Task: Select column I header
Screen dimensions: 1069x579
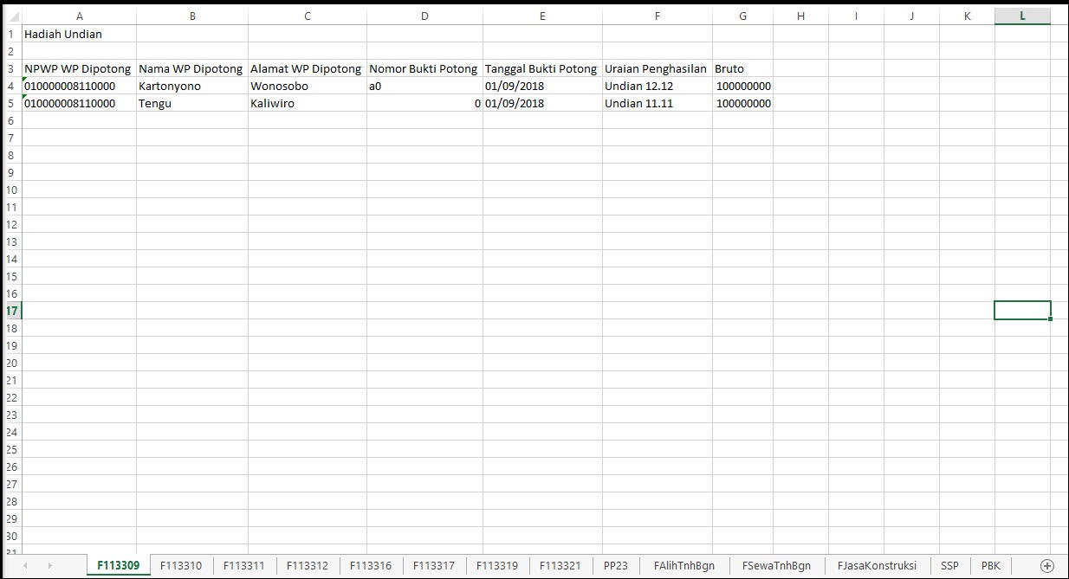Action: pos(856,16)
